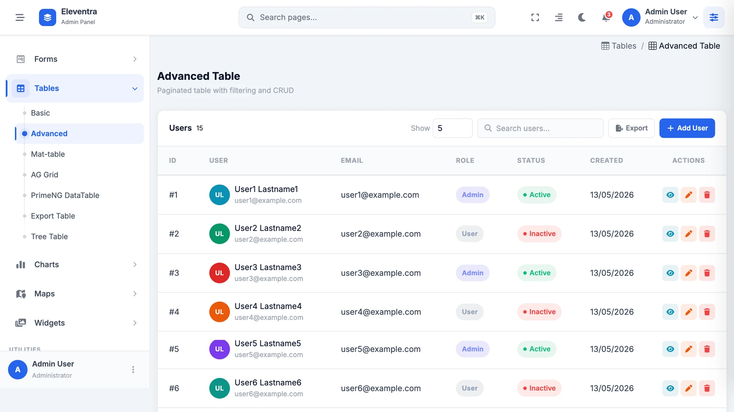The image size is (734, 412).
Task: Open the Forms sidebar section
Action: point(75,59)
